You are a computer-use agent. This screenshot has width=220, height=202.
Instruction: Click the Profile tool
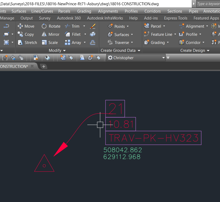click(x=188, y=34)
